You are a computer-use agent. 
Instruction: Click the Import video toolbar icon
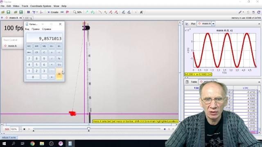pos(16,12)
